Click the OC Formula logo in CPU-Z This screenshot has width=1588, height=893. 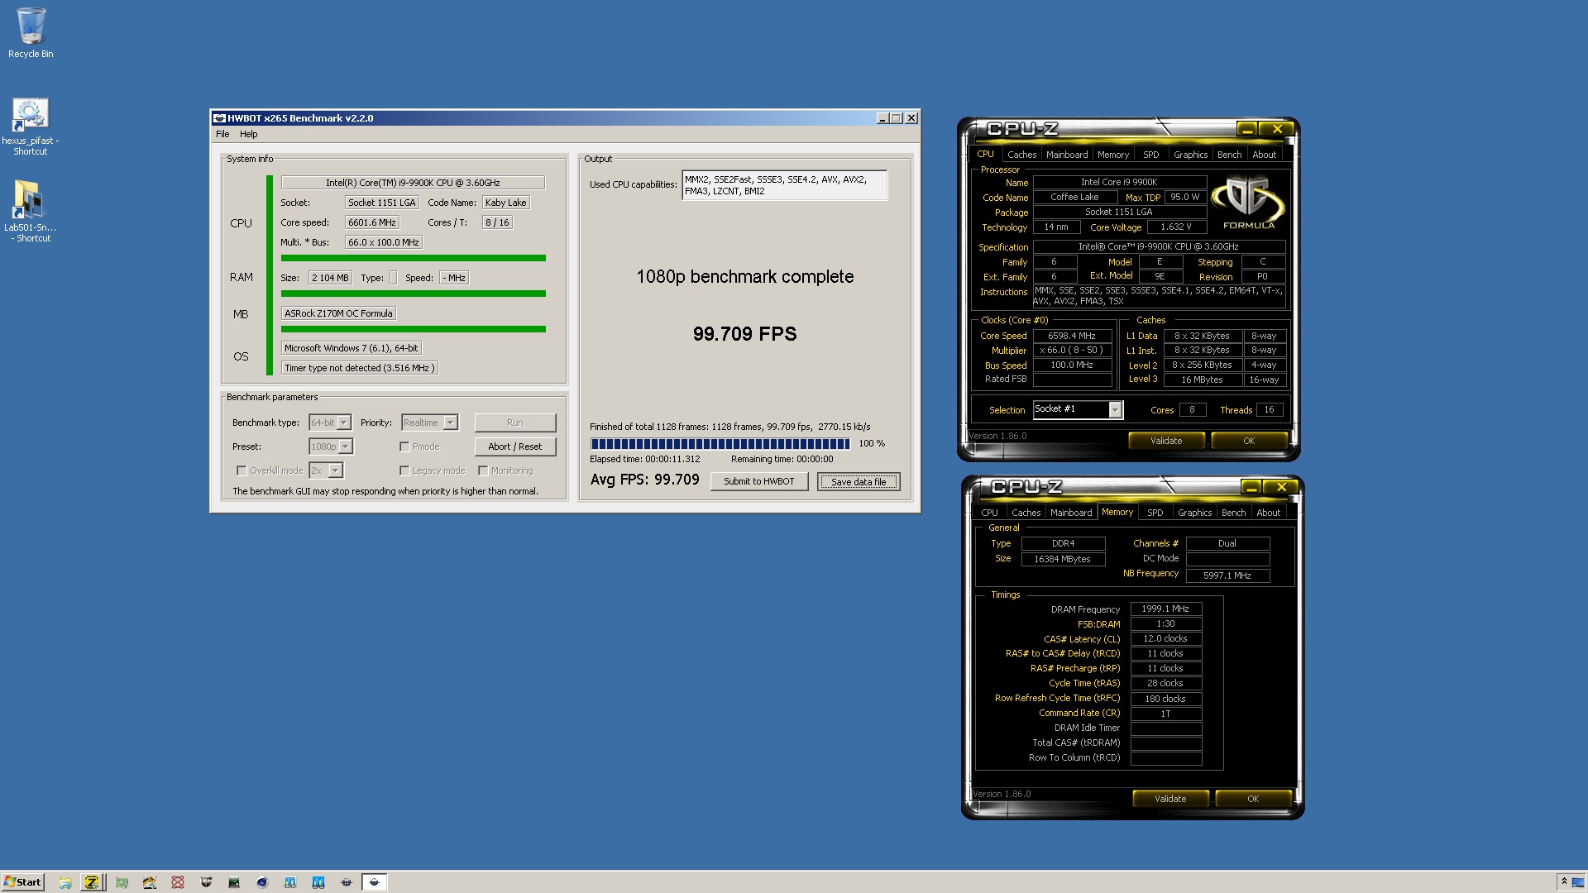pos(1248,203)
